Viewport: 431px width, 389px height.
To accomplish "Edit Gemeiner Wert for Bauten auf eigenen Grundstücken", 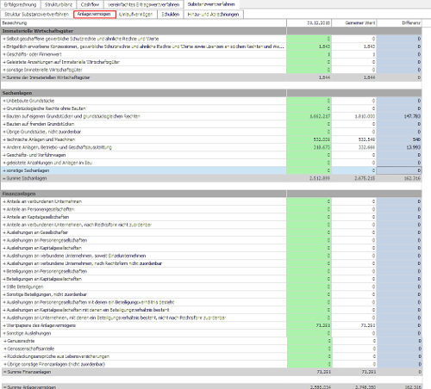I will pos(354,116).
